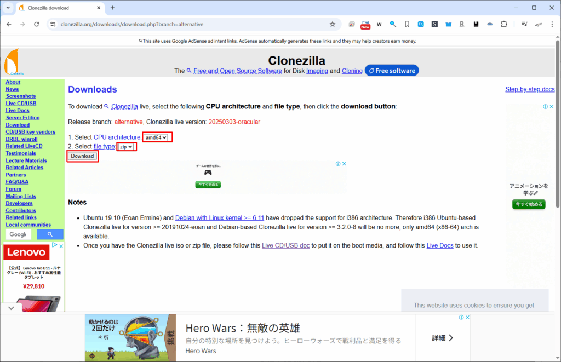
Task: View site information icon in address bar
Action: click(53, 24)
